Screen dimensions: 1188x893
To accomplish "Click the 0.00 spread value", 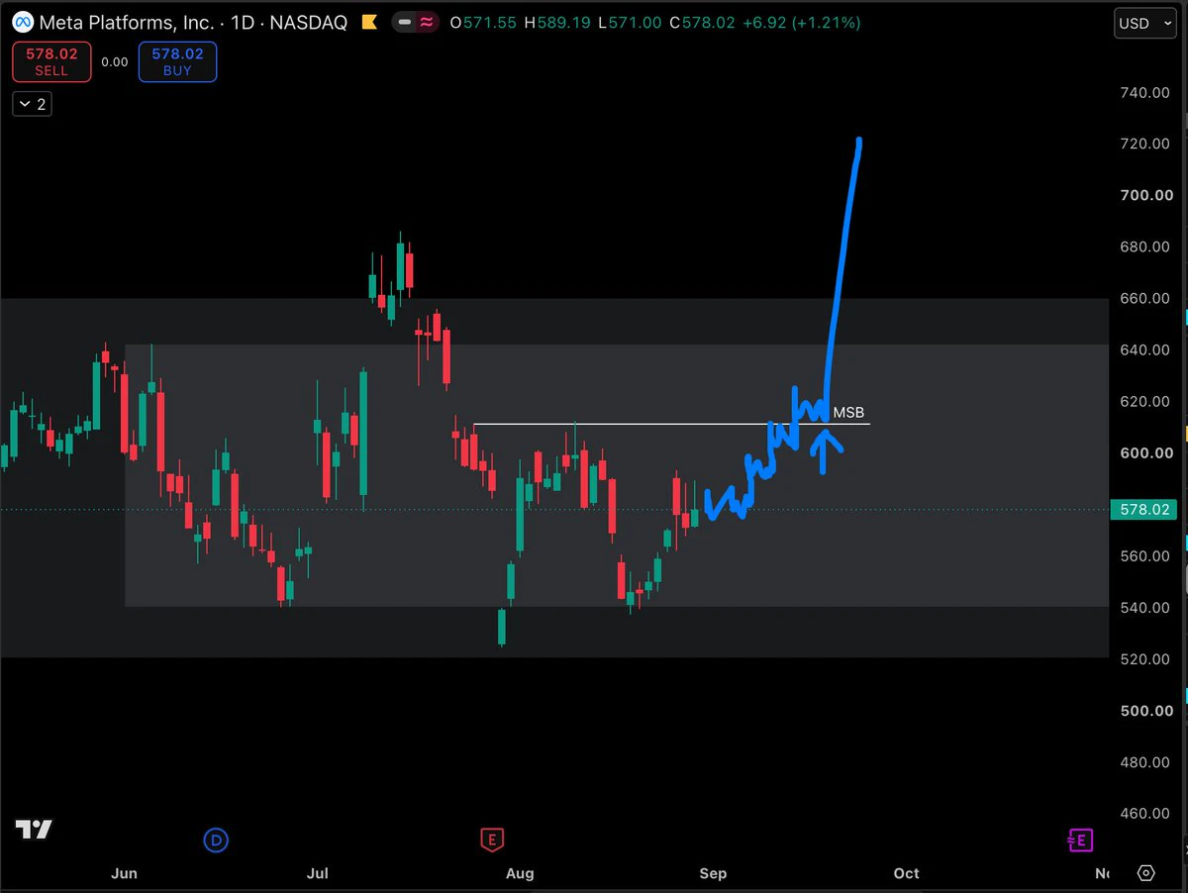I will point(115,62).
